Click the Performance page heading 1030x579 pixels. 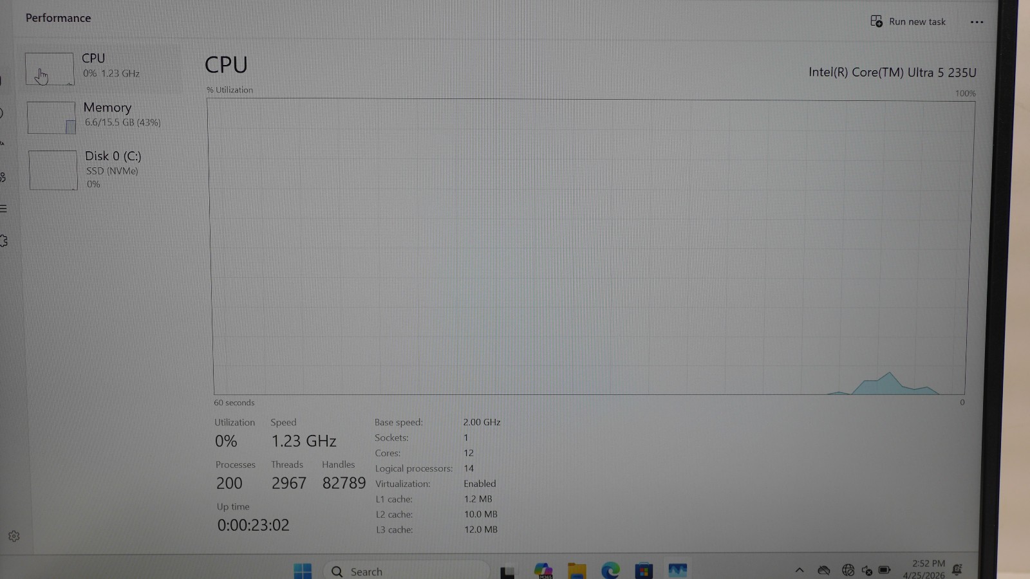tap(58, 18)
